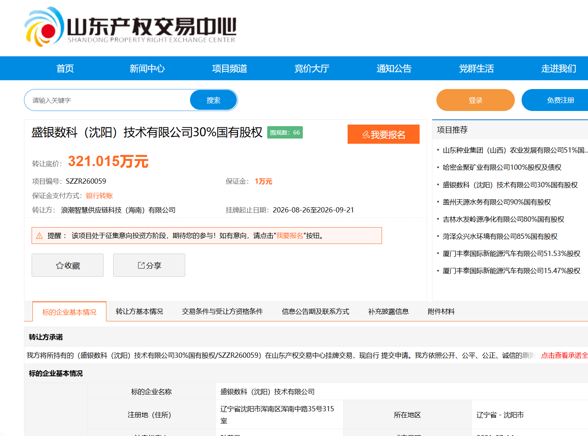
Task: Click the 辽宁省 - 沈阳市 region cell
Action: coord(500,415)
